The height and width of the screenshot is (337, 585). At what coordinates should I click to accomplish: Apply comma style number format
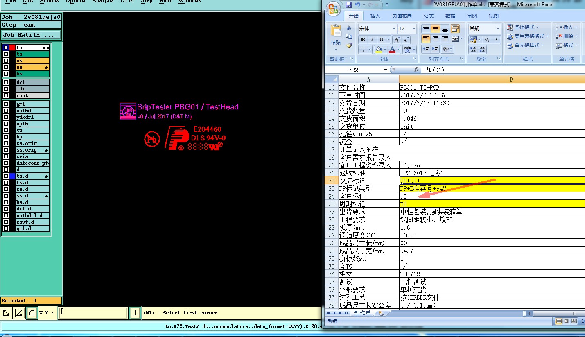pos(496,40)
